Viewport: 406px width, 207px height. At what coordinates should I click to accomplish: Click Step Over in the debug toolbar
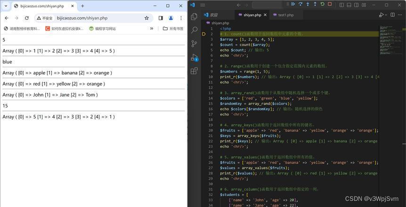click(x=300, y=4)
